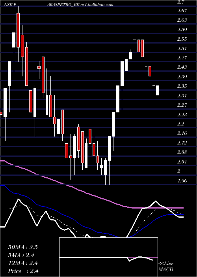
Task: Click the 2.04 price axis label
Action: (182, 162)
